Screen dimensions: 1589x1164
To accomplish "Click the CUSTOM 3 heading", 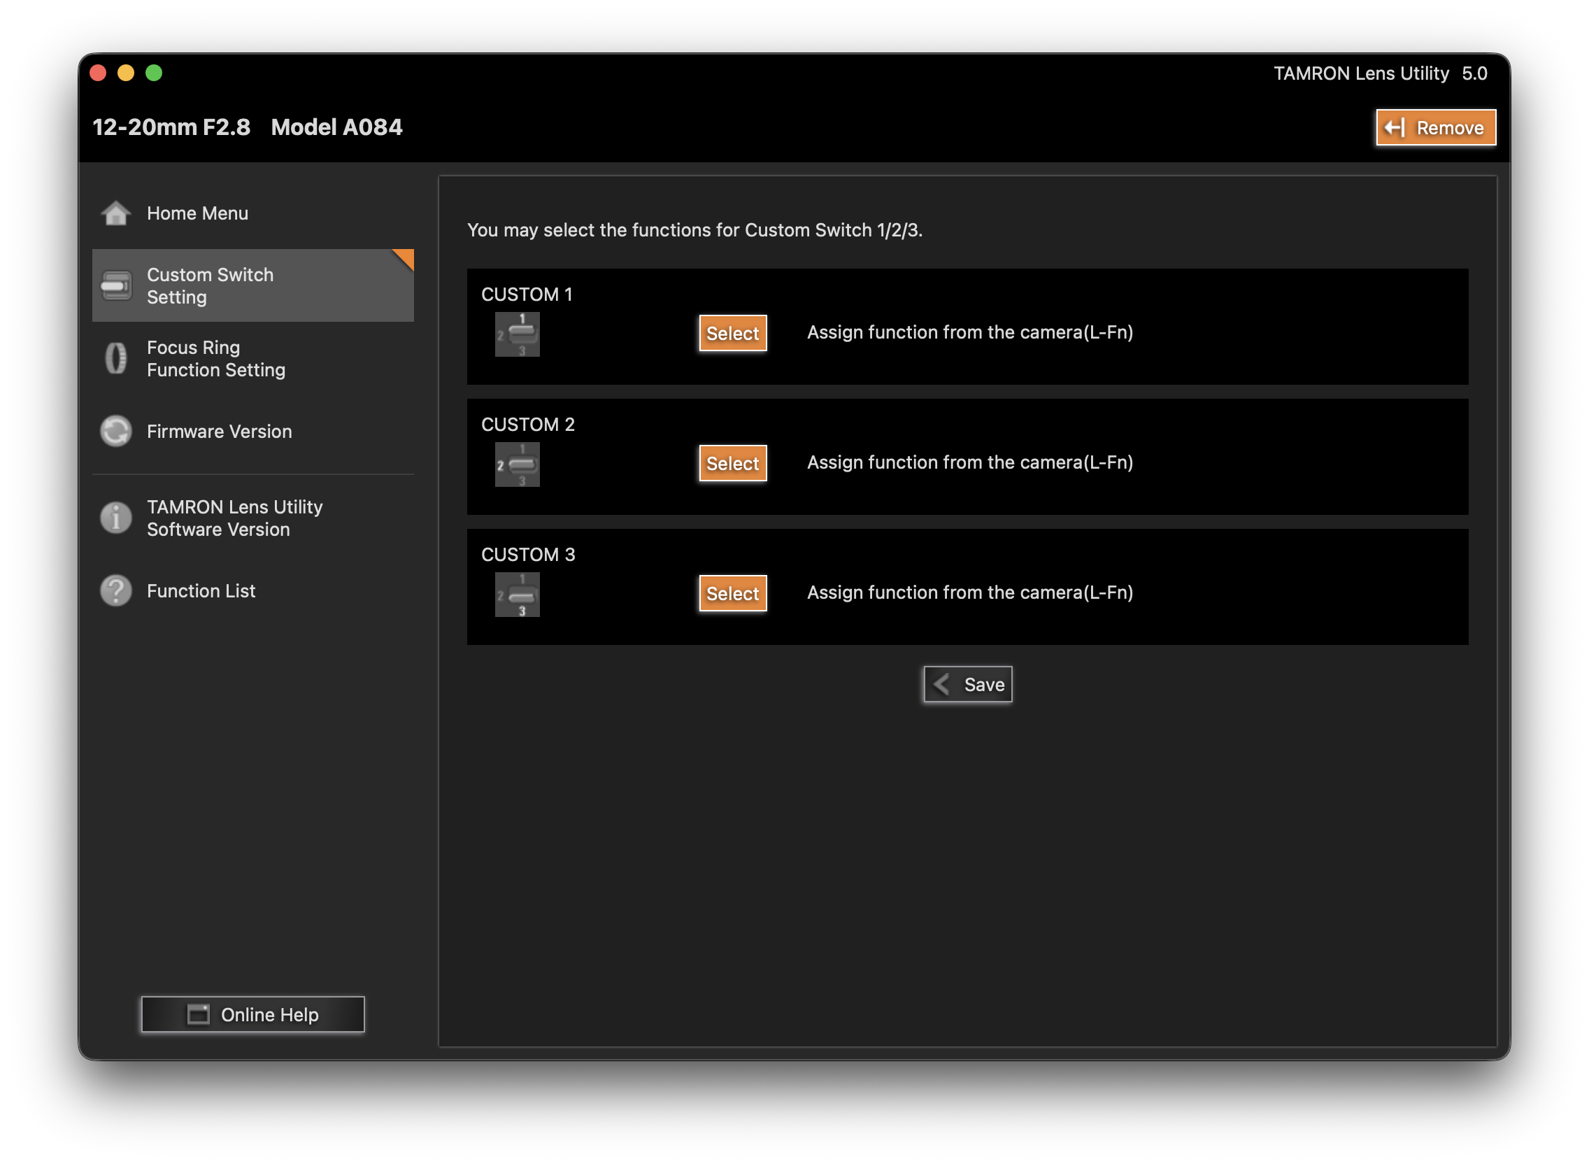I will (x=528, y=555).
